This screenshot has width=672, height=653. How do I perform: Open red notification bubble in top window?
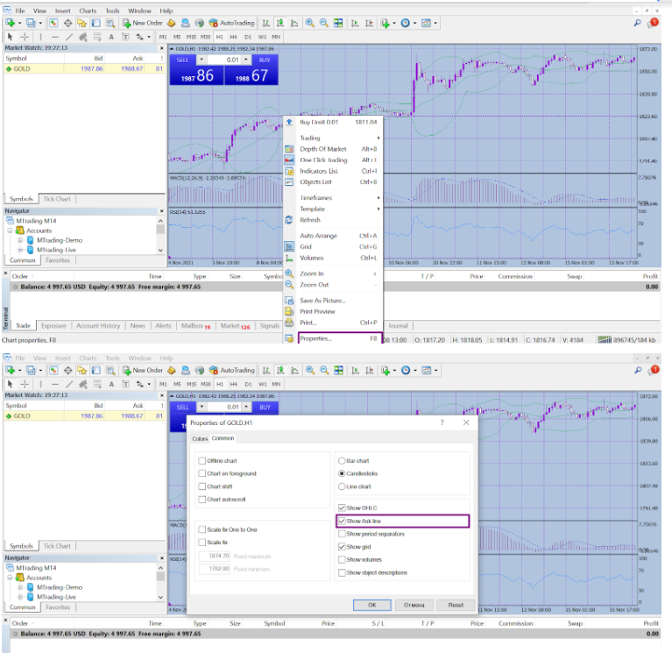pos(654,22)
